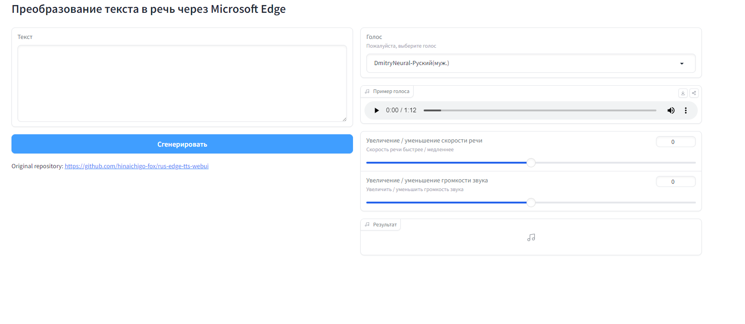Screen dimensions: 745x324
Task: Open the DmitryNeural voice dropdown
Action: click(x=531, y=63)
